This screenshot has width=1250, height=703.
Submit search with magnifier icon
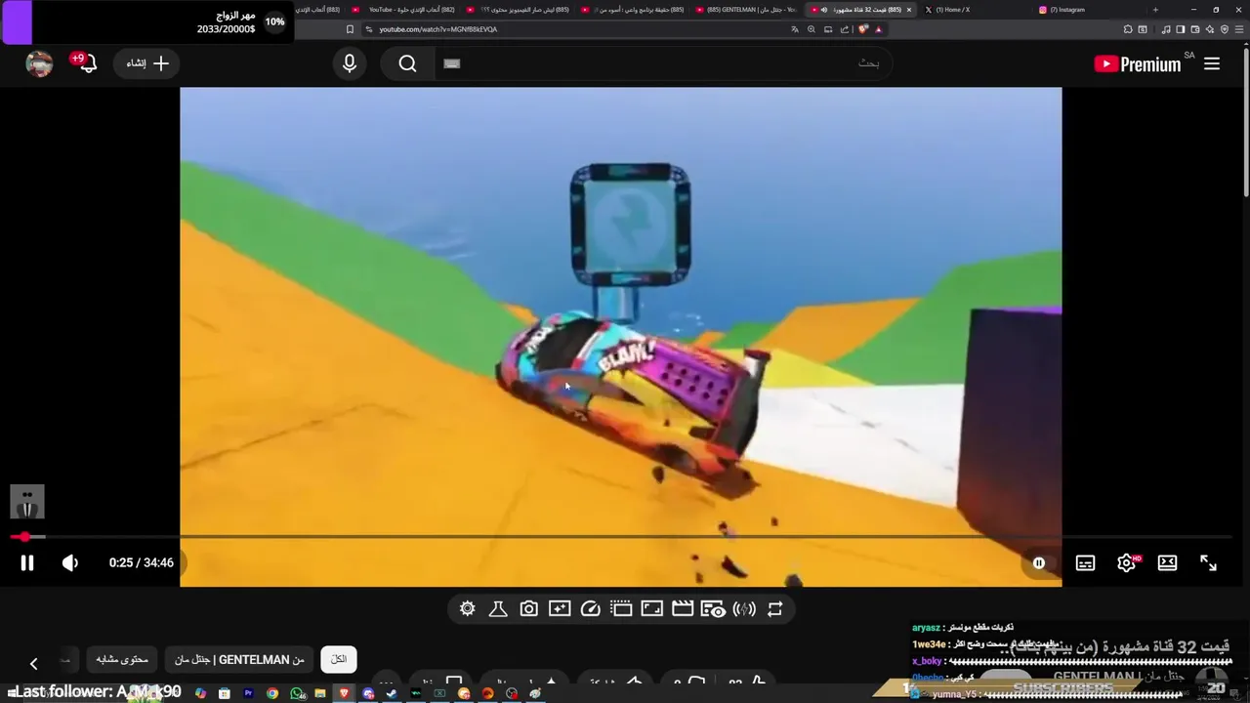click(x=407, y=63)
